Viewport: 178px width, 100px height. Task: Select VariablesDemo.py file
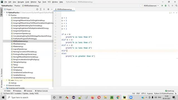point(19,75)
